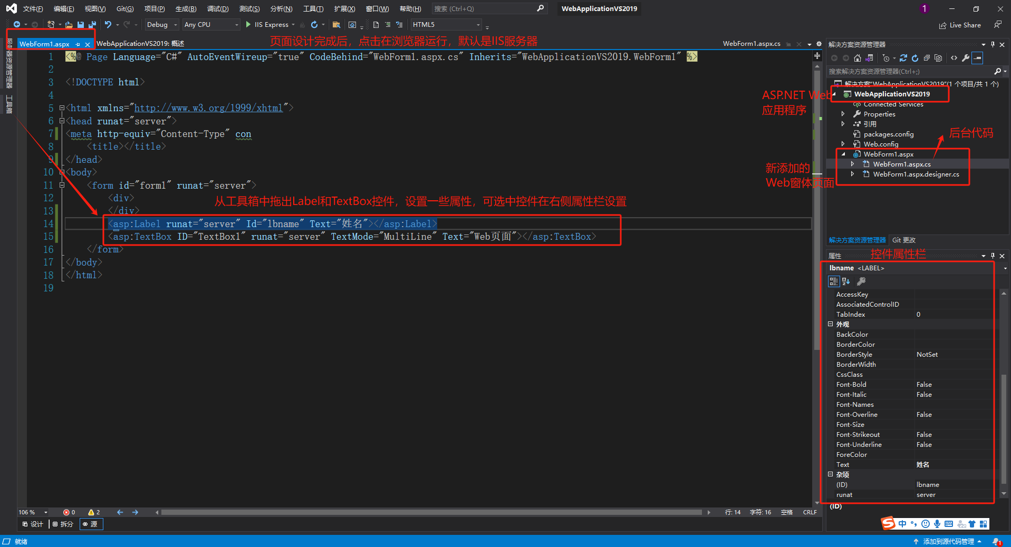Open the w3.org xhtml namespace link
Screen dimensions: 1011x547
point(209,108)
